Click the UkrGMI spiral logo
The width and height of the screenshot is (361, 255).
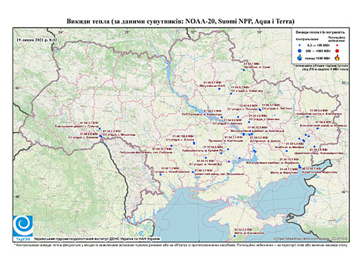coord(23,227)
